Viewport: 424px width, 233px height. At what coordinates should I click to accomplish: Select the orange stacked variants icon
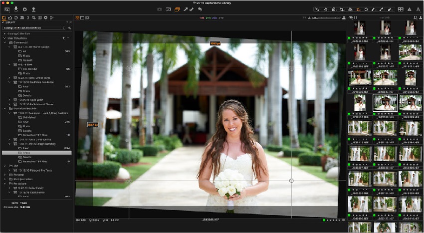coord(177,9)
